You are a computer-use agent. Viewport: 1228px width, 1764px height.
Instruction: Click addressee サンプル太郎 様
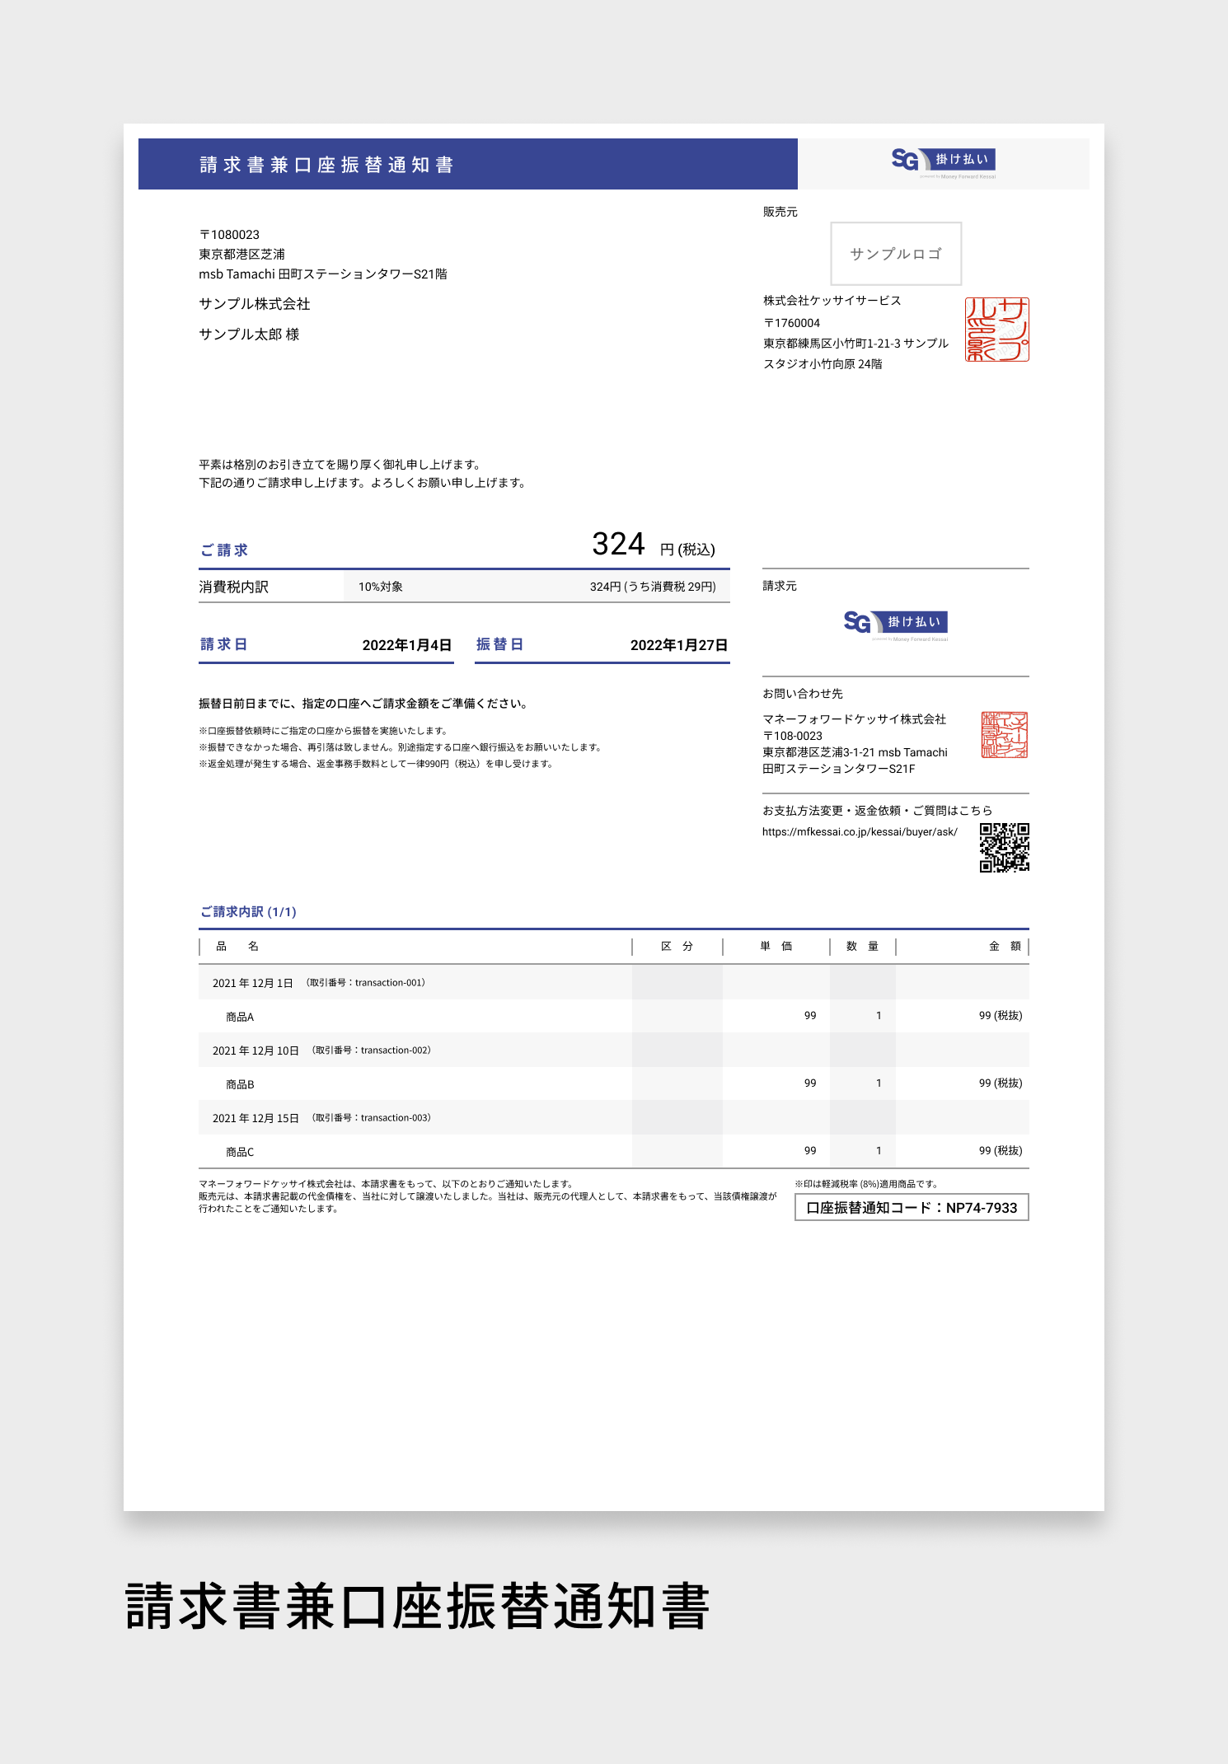[249, 335]
